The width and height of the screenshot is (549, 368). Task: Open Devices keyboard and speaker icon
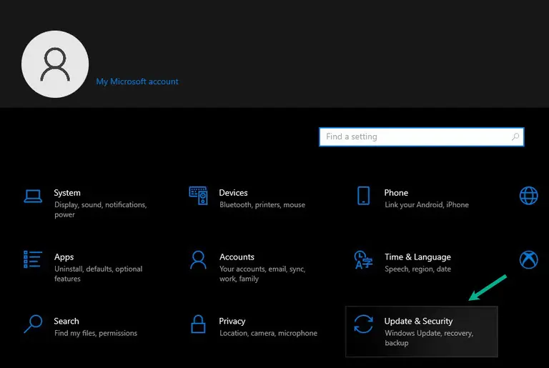tap(198, 195)
